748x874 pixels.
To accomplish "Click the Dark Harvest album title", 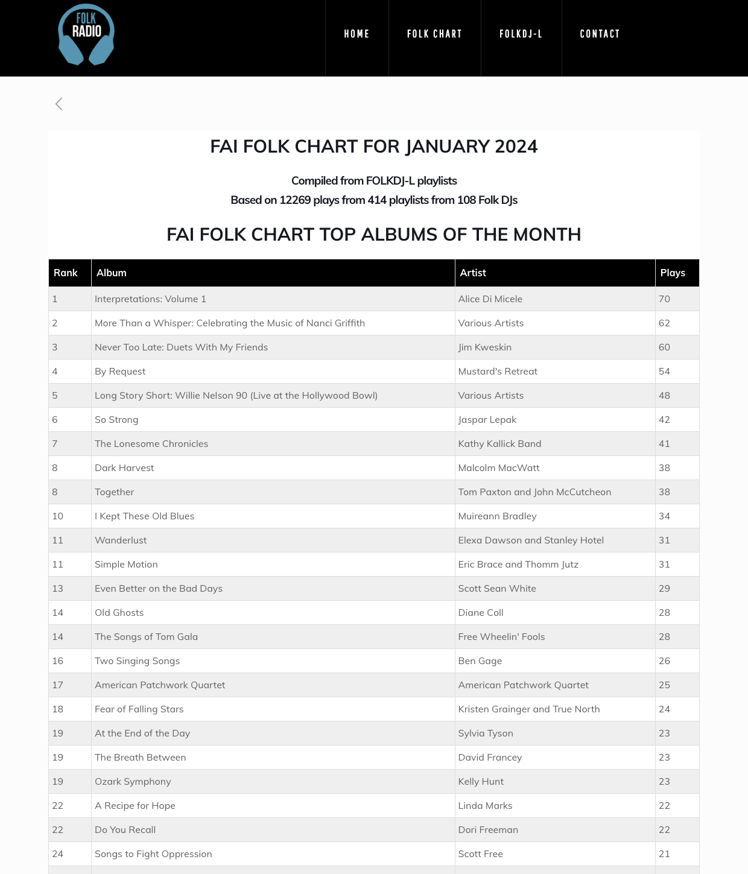I will point(124,468).
